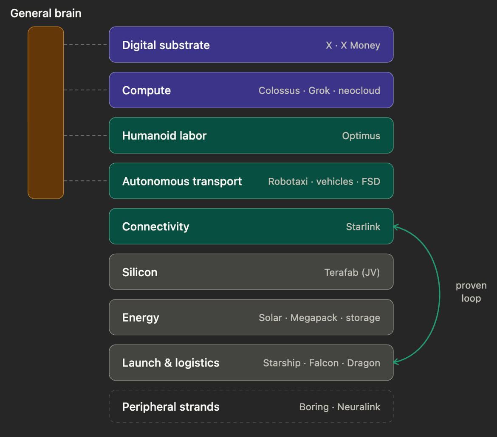Click the "Connectivity" label
Viewport: 497px width, 437px height.
tap(155, 227)
